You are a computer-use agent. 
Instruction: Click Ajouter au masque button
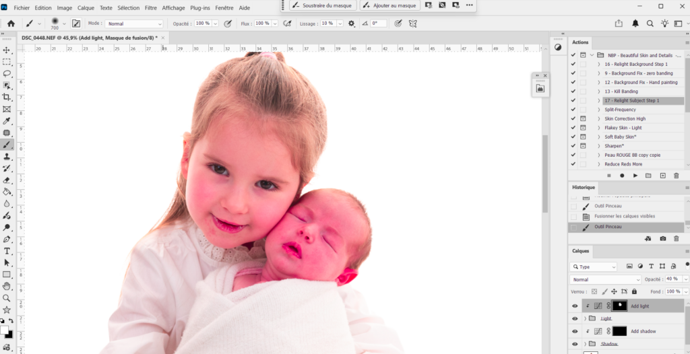point(389,5)
